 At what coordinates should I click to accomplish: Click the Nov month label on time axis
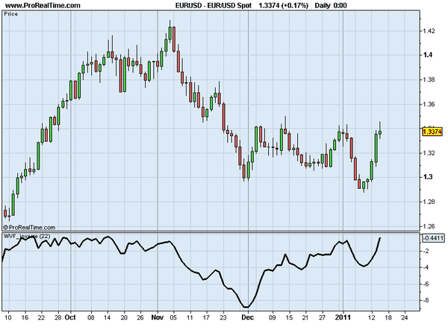pos(158,317)
